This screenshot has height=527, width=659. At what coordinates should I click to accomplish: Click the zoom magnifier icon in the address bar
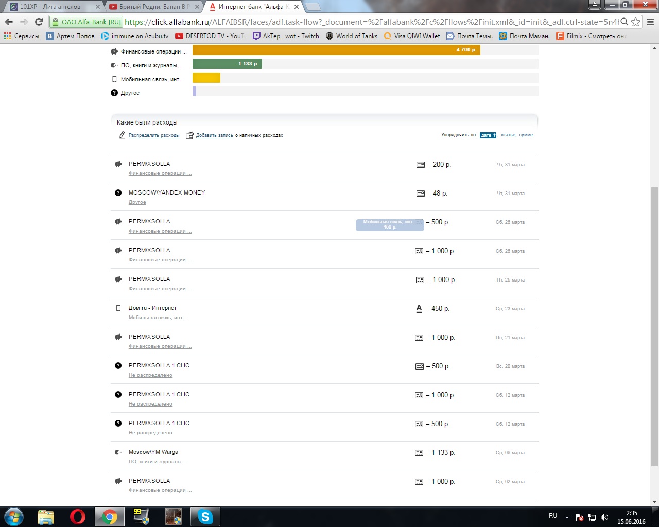point(624,22)
